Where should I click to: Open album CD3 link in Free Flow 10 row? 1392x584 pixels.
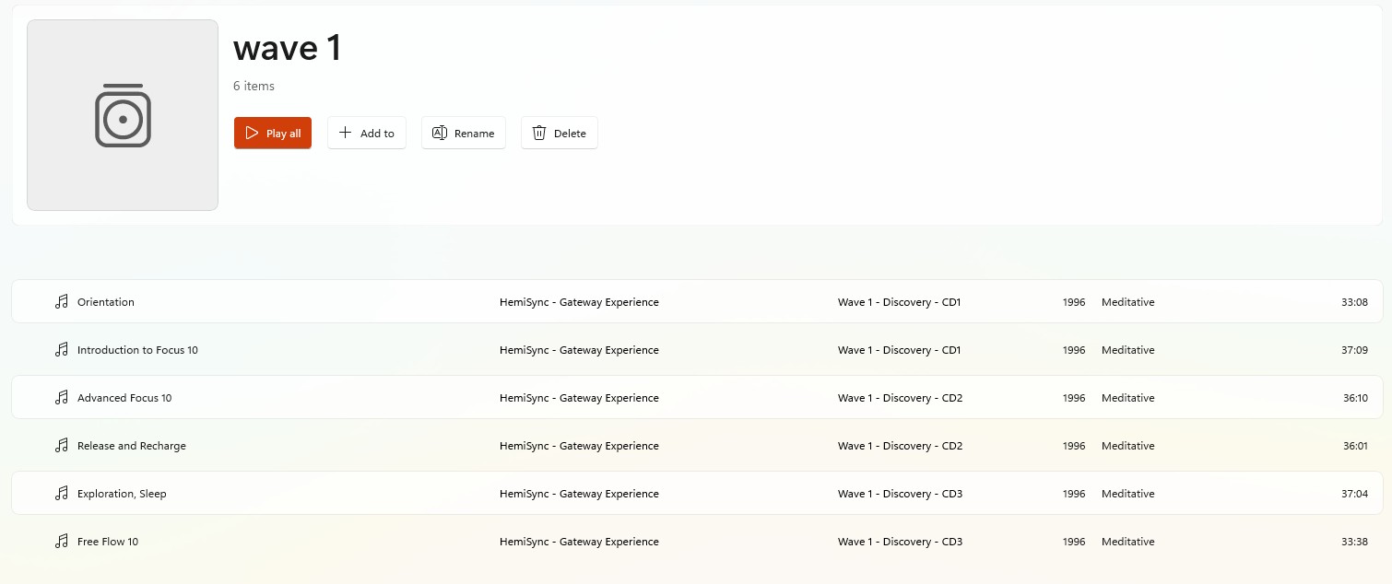click(900, 542)
